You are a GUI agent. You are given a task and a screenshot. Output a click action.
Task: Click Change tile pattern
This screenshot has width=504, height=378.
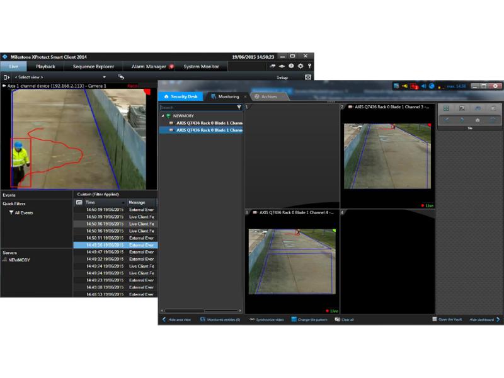tap(309, 319)
